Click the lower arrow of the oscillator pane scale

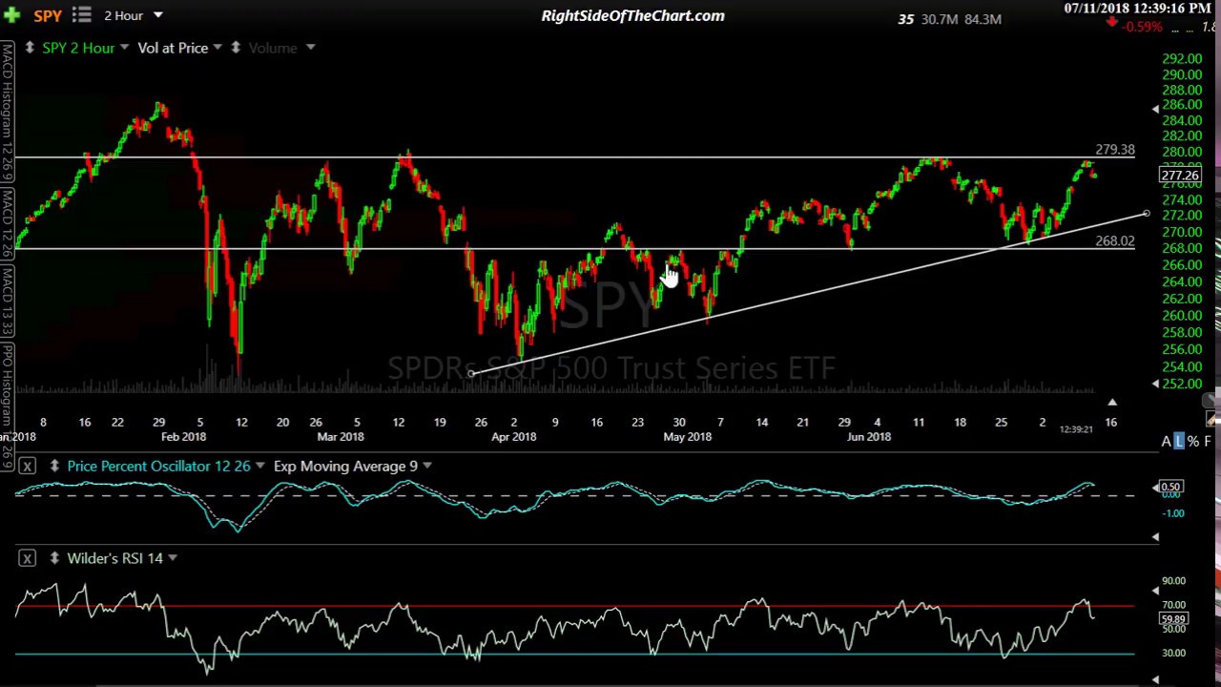1155,537
